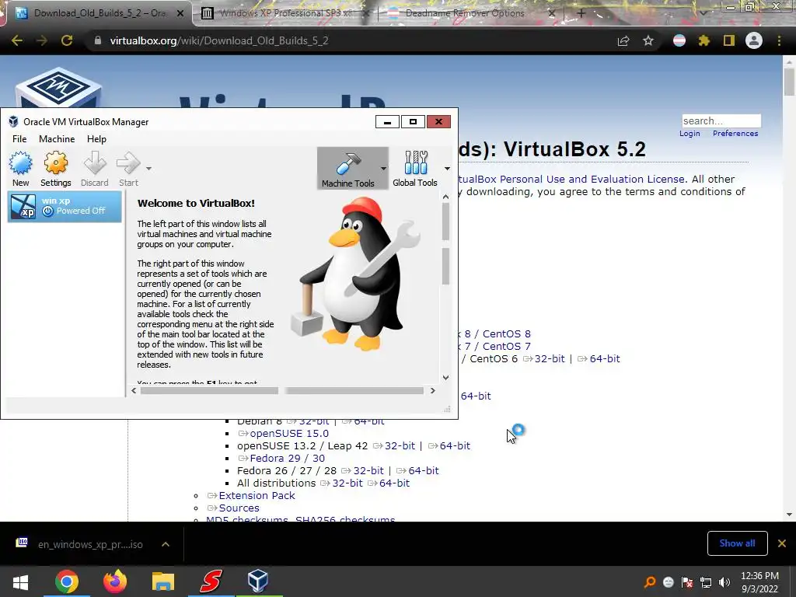This screenshot has height=597, width=796.
Task: Open Personal Use and Evaluation License link
Action: [x=571, y=180]
